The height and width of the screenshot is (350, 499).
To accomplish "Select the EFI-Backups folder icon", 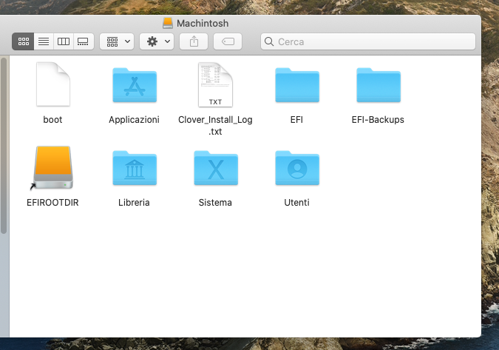I will 379,85.
